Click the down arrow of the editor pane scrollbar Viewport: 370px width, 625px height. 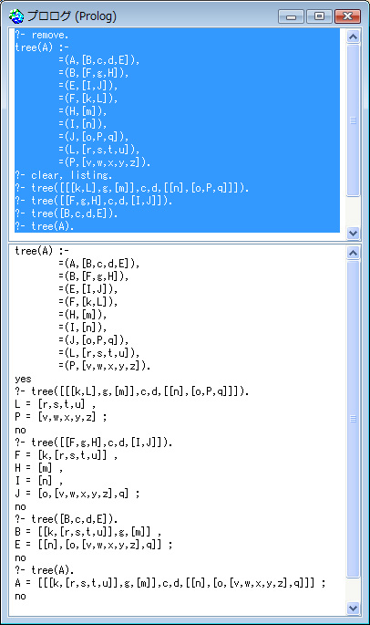pyautogui.click(x=353, y=233)
